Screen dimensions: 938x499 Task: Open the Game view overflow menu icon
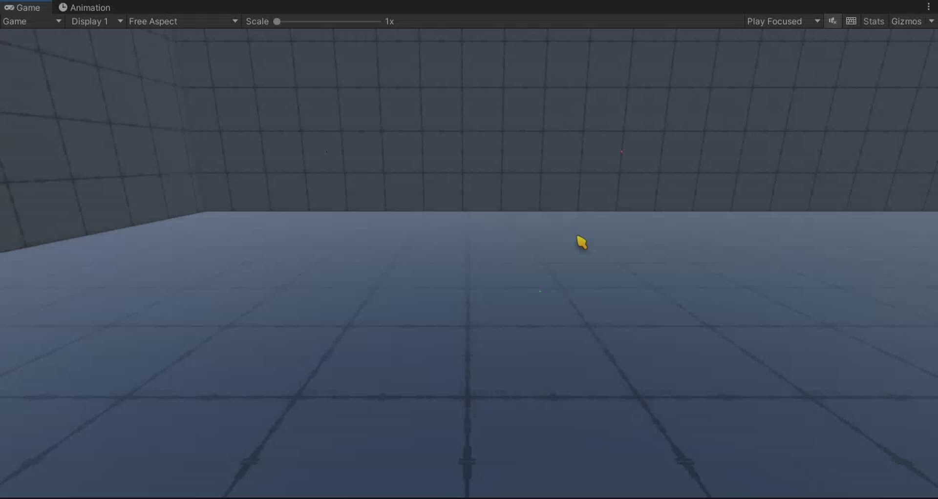[929, 6]
